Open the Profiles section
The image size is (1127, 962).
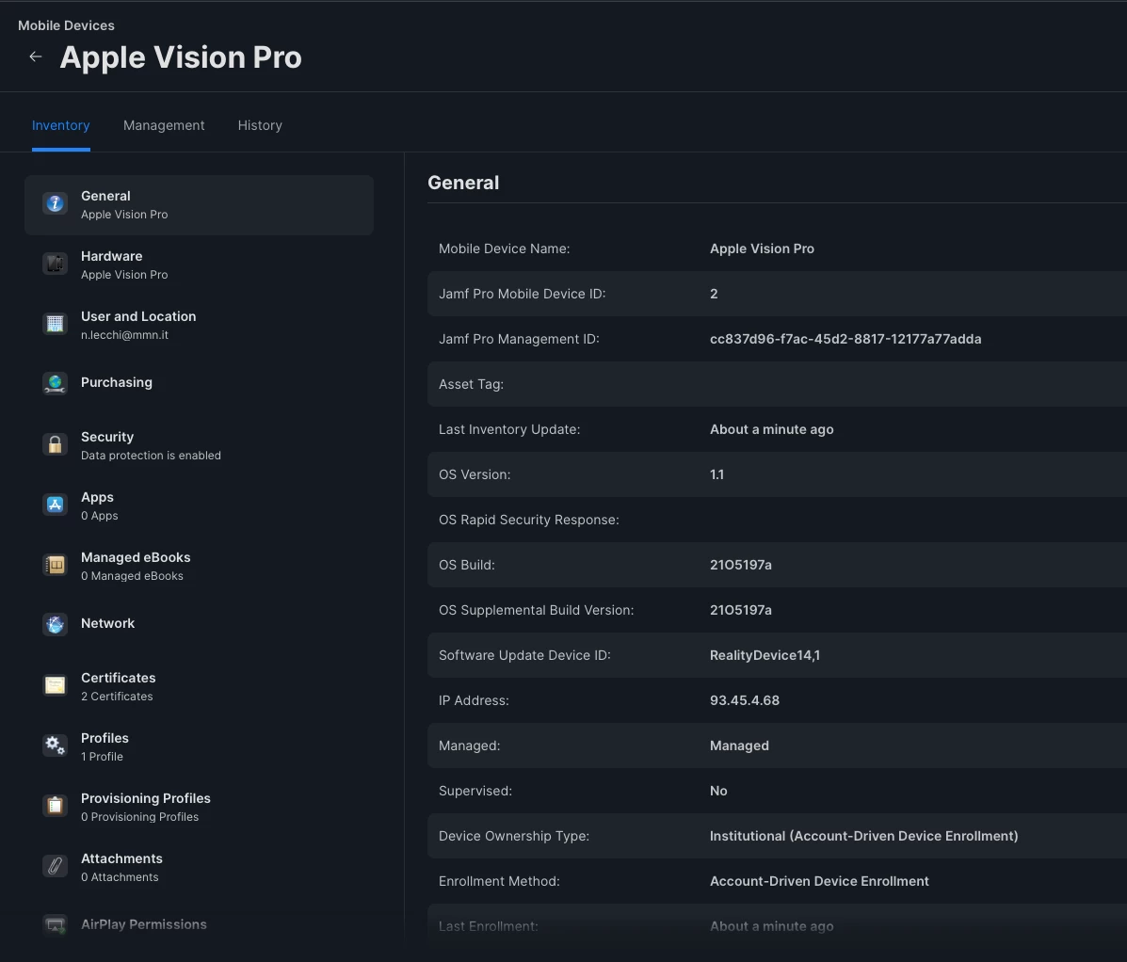(199, 747)
